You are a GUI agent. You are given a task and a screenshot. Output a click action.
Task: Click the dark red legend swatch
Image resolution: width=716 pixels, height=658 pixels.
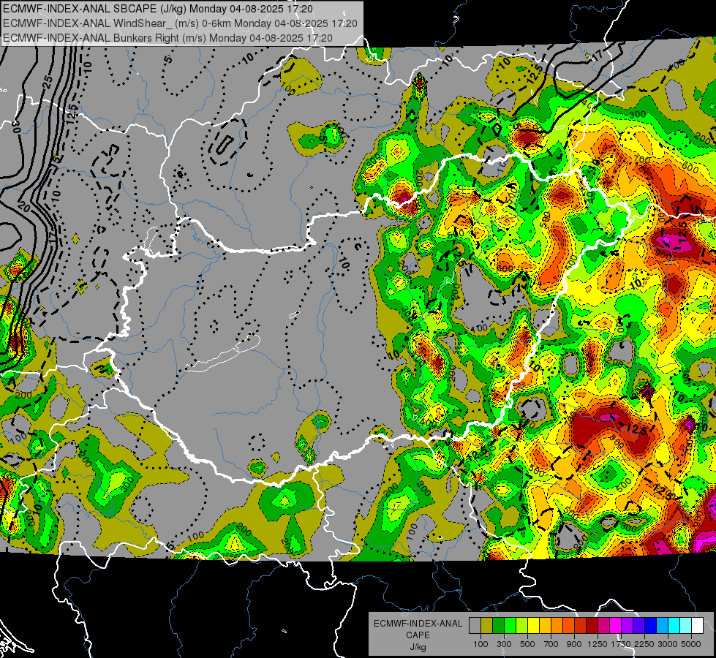(592, 626)
